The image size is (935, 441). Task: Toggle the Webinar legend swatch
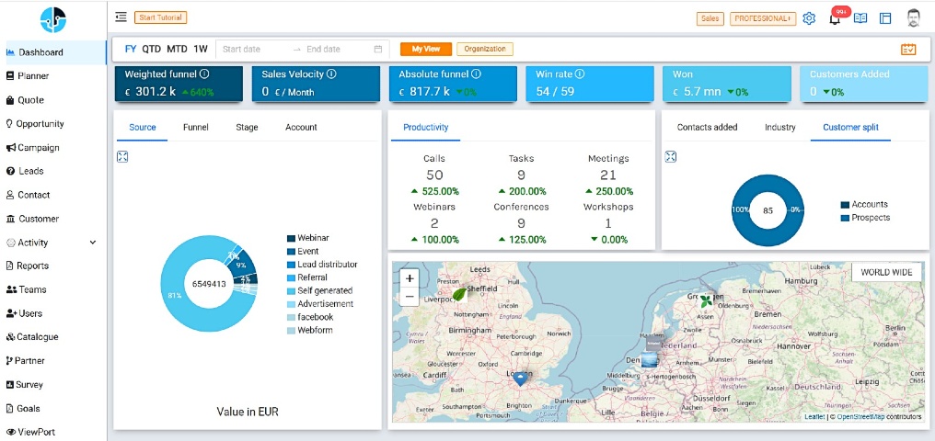pyautogui.click(x=291, y=238)
